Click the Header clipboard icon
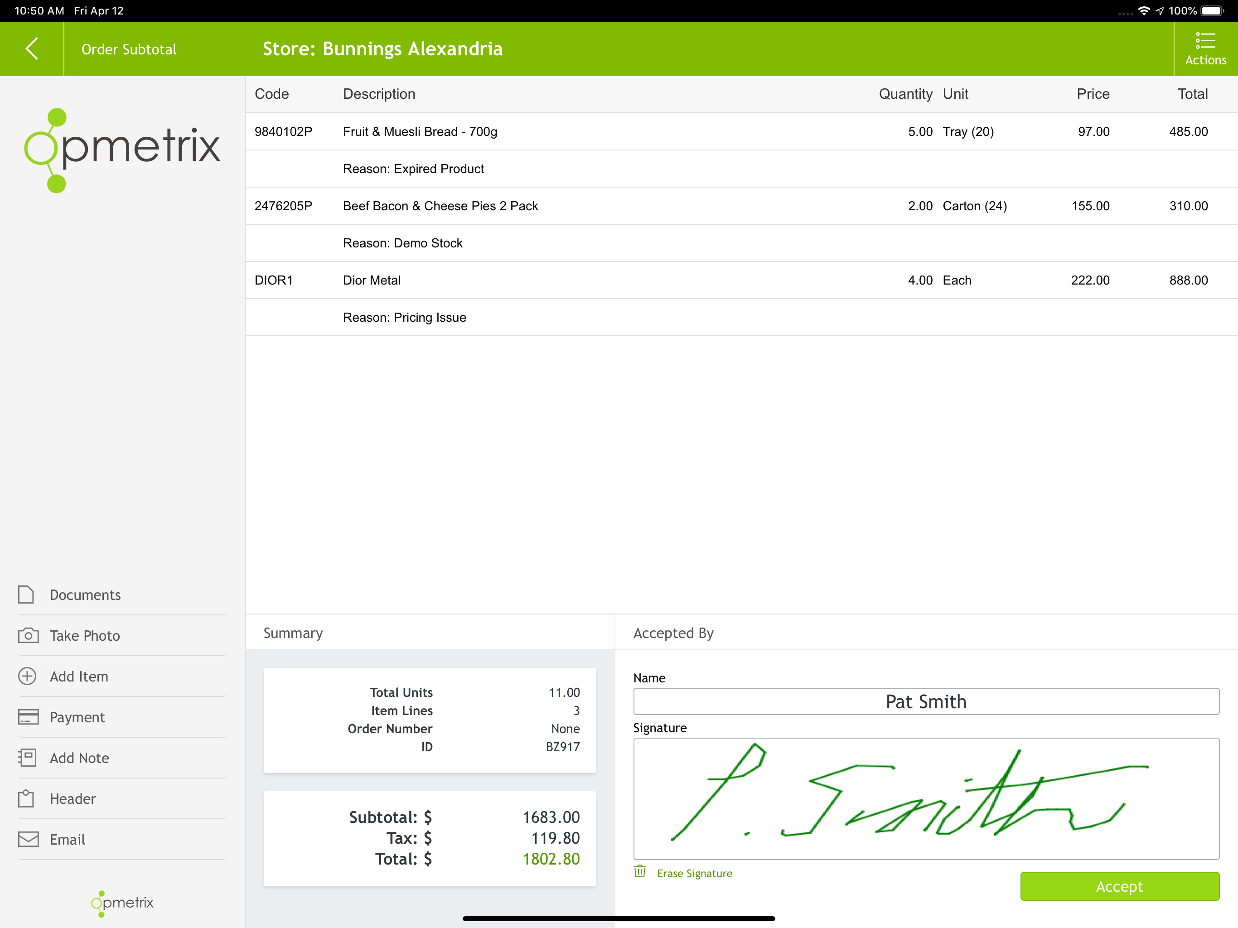The width and height of the screenshot is (1238, 928). pyautogui.click(x=26, y=799)
